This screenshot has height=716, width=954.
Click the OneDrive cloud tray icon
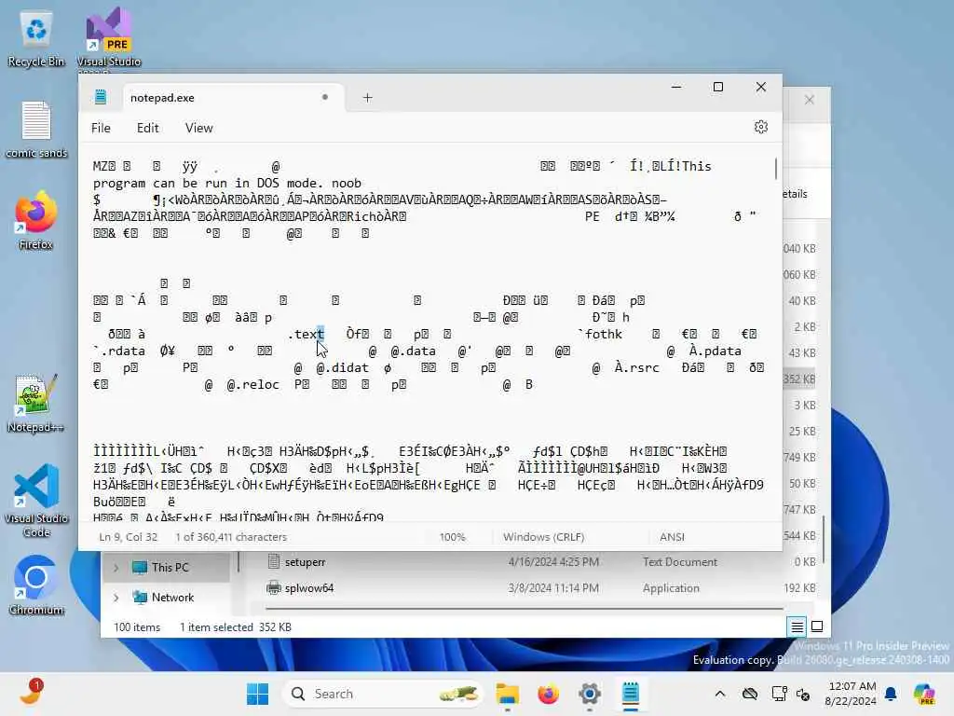750,694
